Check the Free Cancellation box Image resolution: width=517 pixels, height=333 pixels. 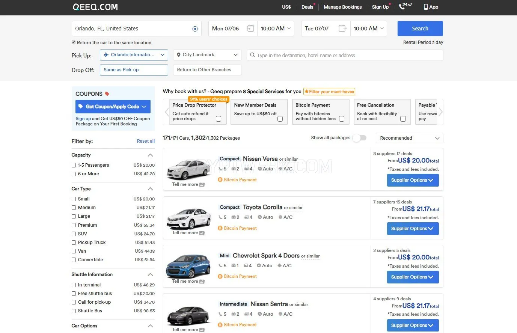tap(403, 119)
